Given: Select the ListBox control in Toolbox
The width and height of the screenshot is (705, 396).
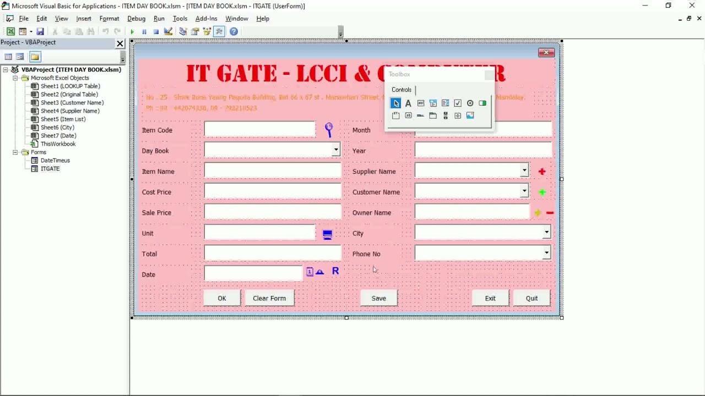Looking at the screenshot, I should [x=445, y=103].
